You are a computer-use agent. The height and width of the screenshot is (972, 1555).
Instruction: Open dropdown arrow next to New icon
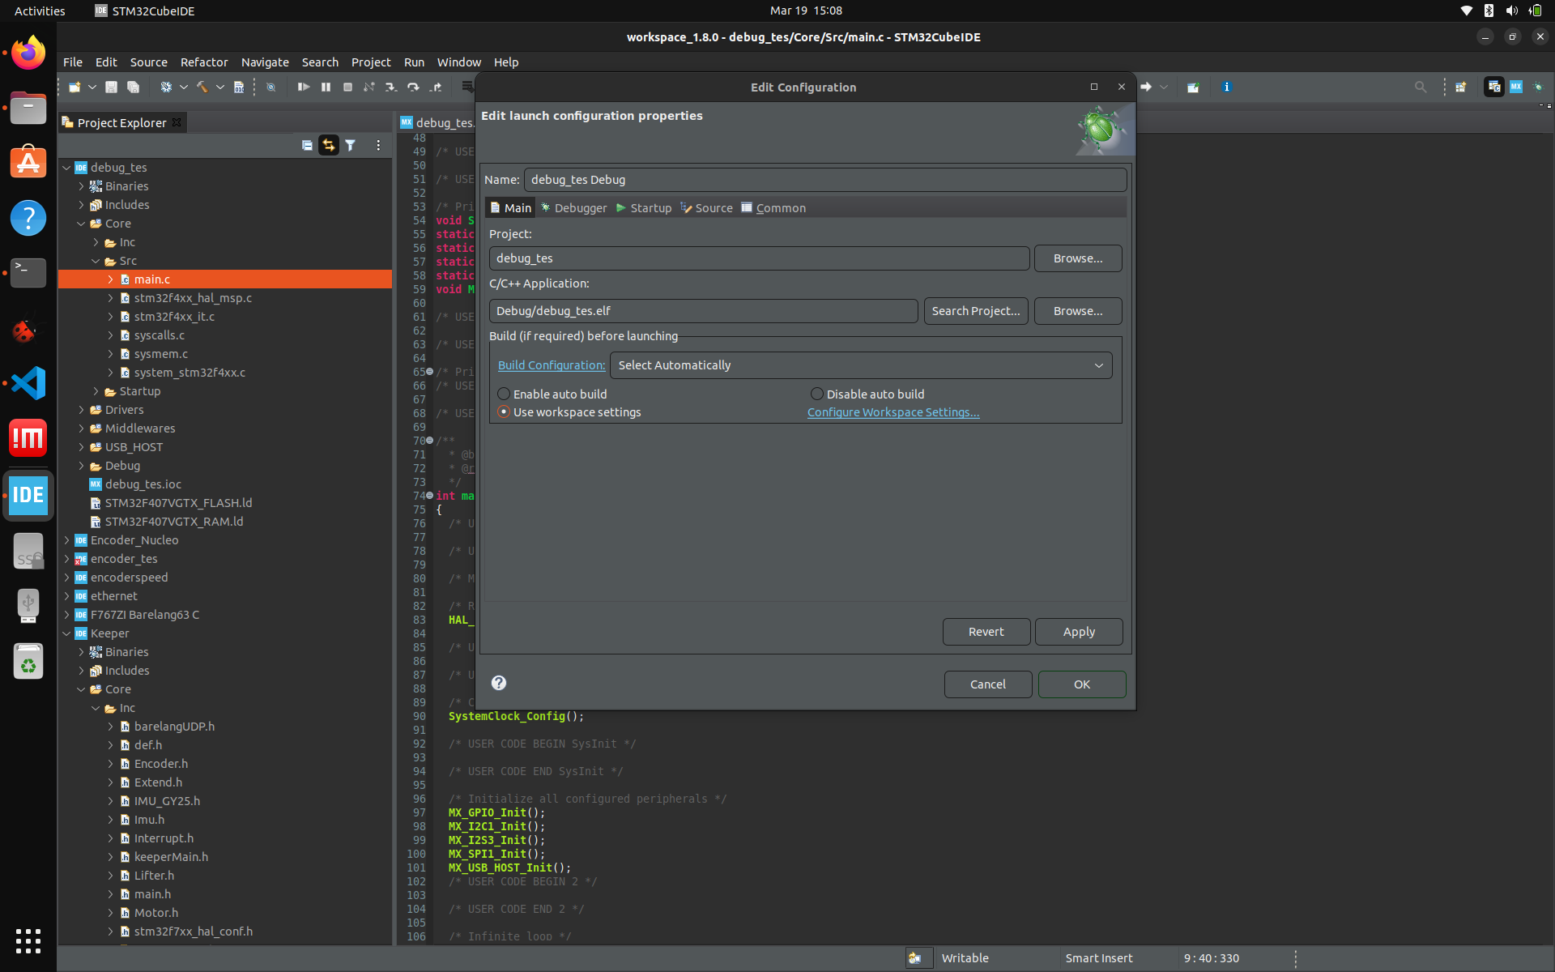92,87
